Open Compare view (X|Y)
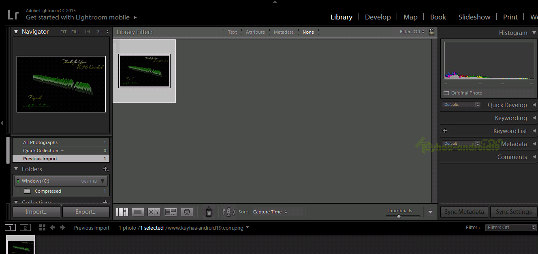The image size is (538, 254). (x=154, y=212)
